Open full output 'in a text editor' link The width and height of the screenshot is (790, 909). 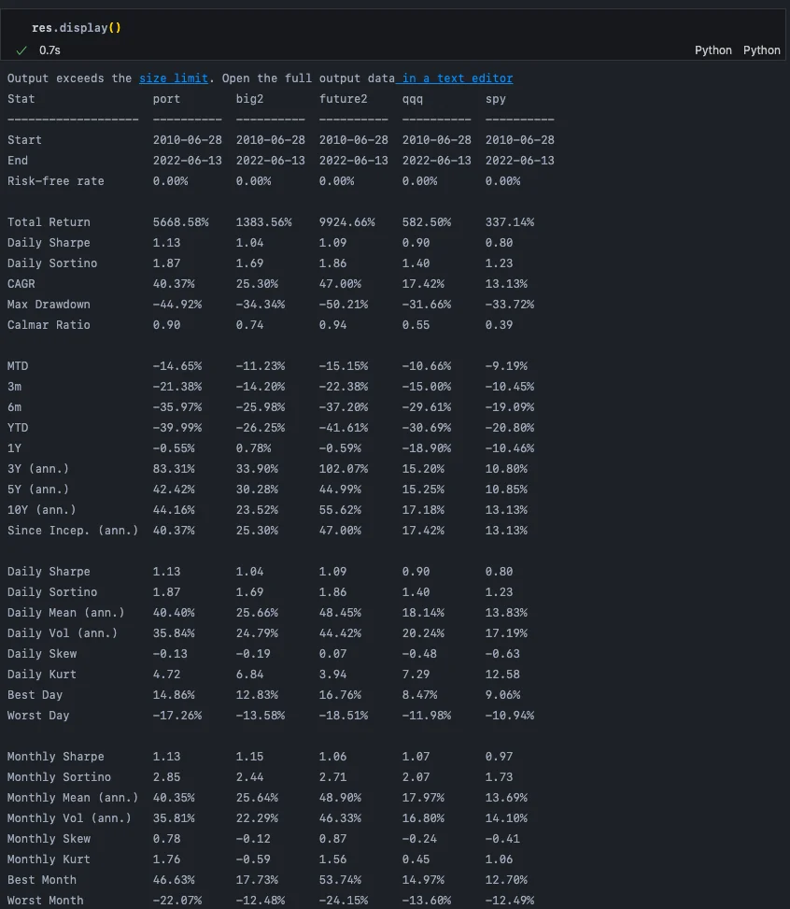pyautogui.click(x=457, y=78)
